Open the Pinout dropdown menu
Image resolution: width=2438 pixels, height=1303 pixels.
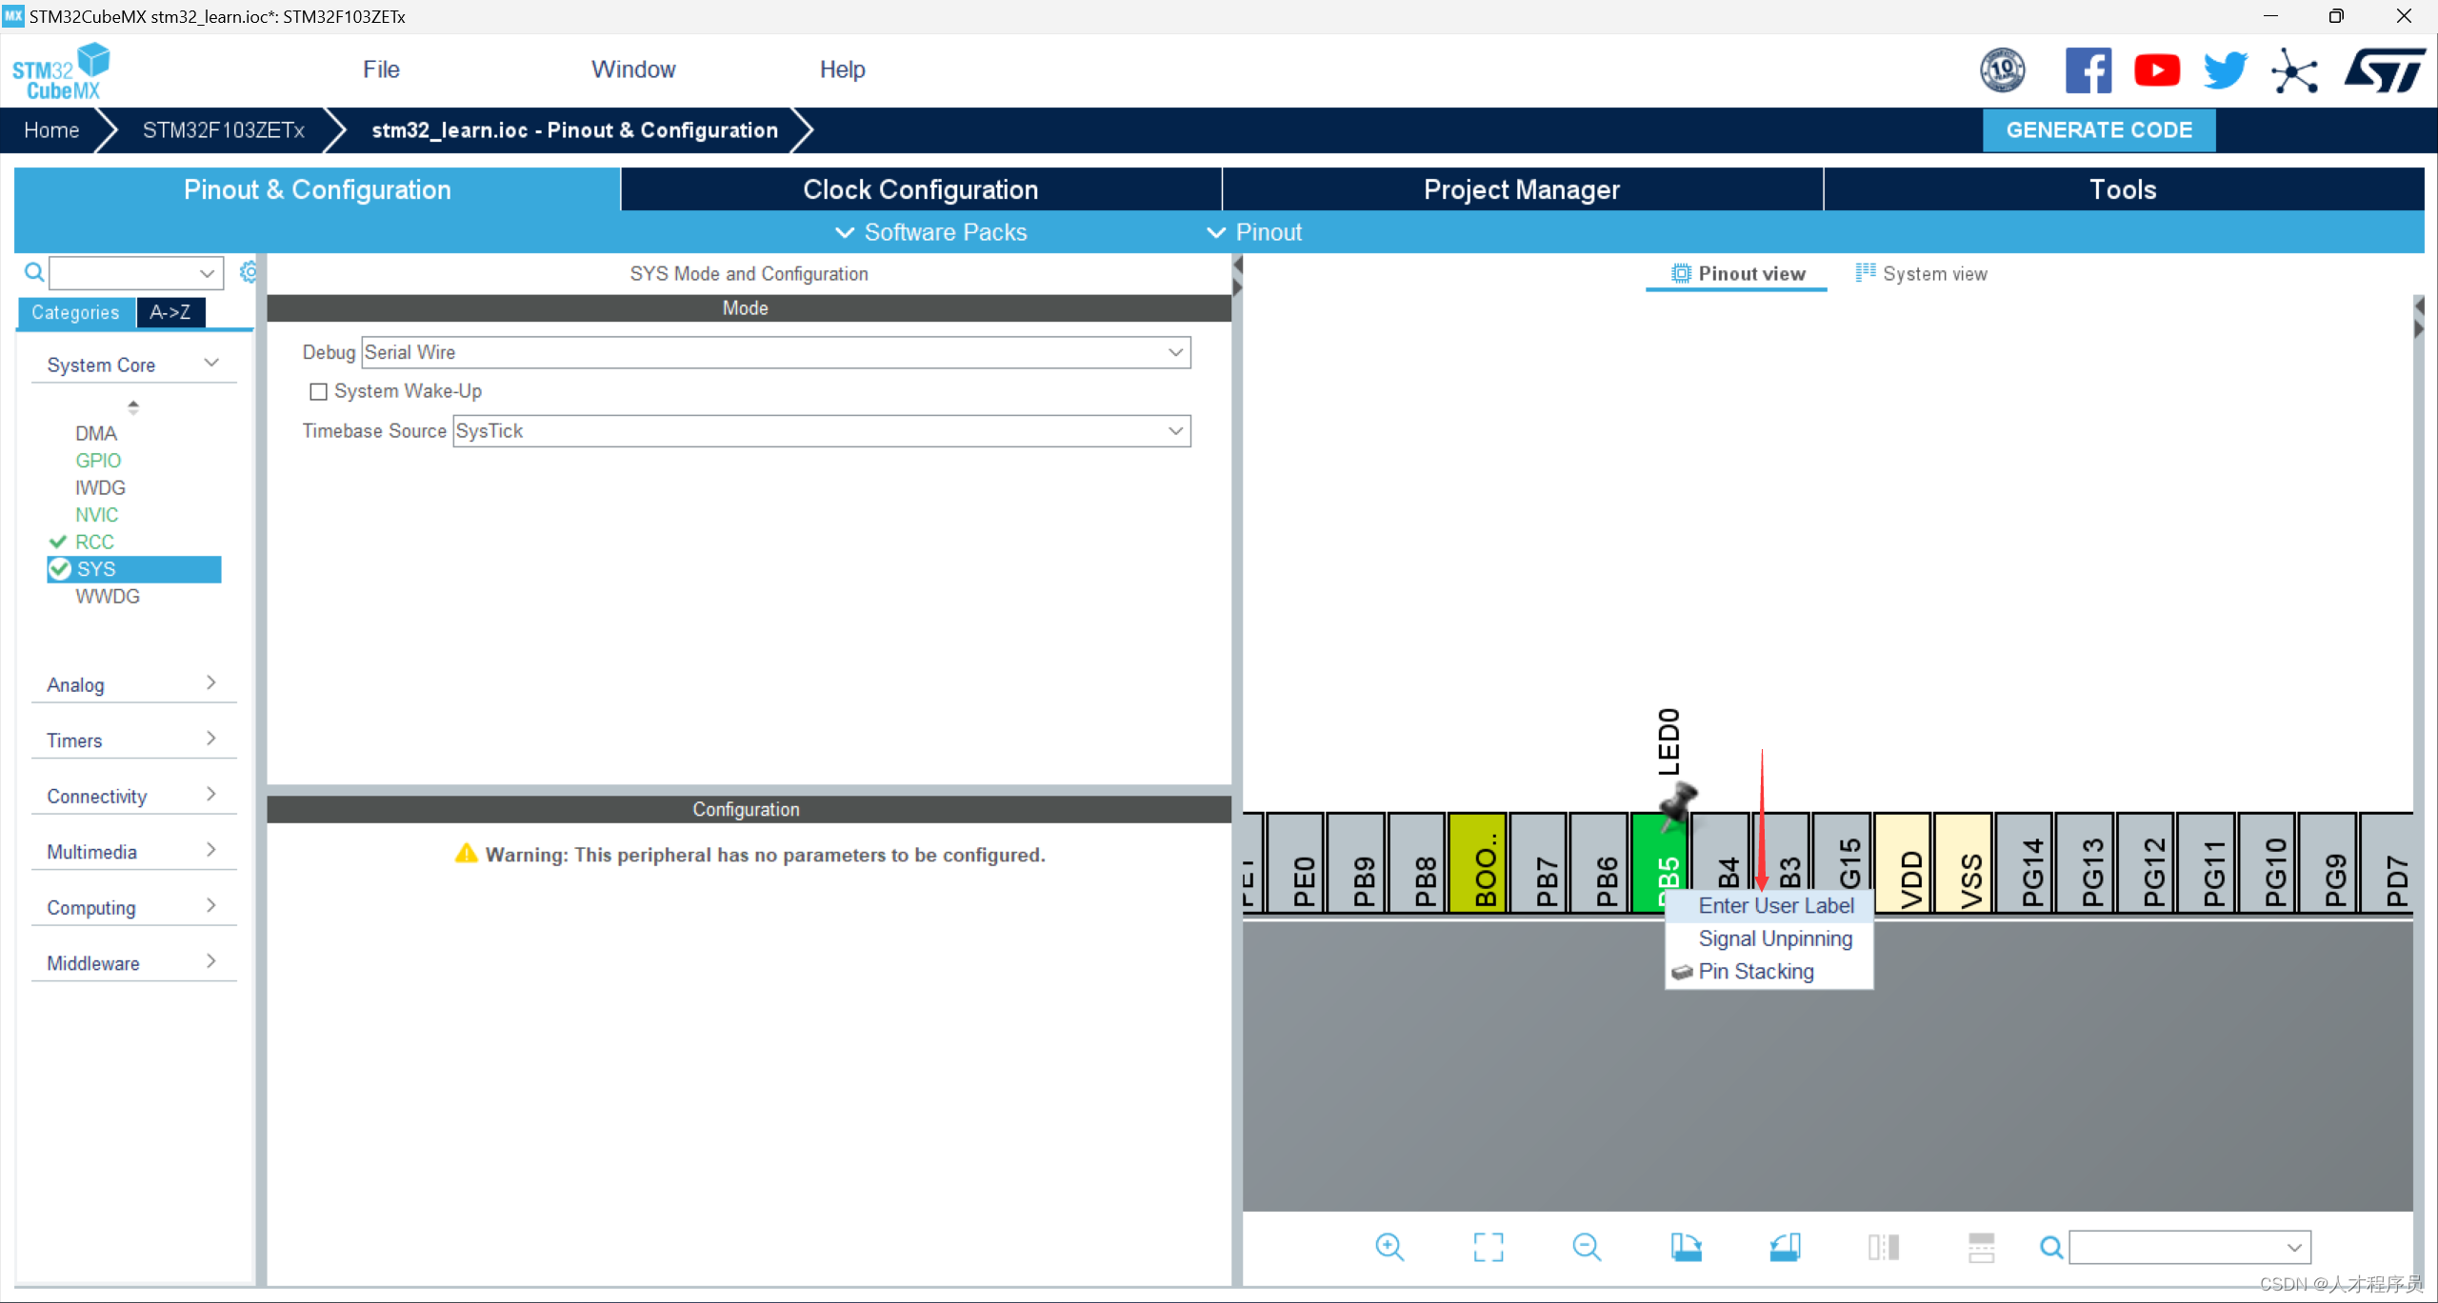1254,232
